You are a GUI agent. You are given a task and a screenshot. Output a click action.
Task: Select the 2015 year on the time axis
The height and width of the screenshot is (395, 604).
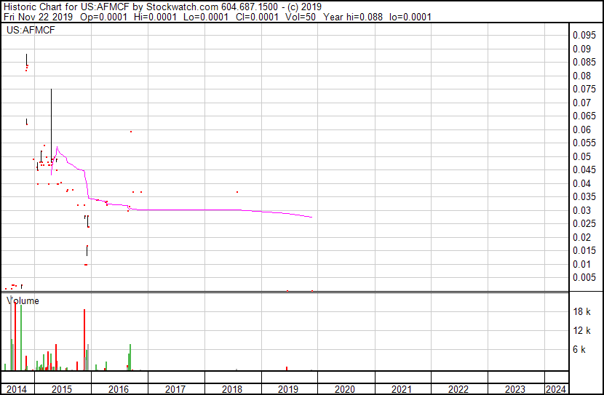(x=63, y=389)
